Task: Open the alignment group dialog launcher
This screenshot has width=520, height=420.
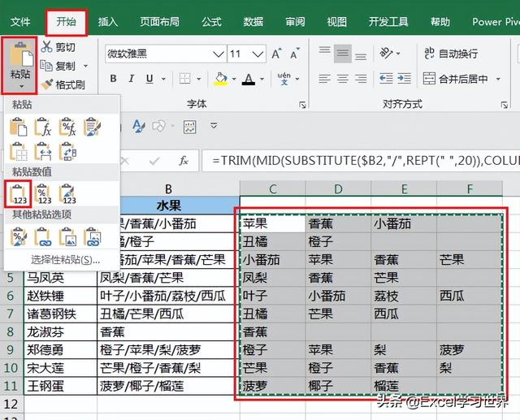Action: [504, 105]
